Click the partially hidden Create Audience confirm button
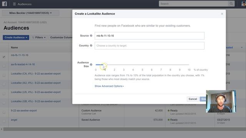246x138 pixels. (203, 99)
